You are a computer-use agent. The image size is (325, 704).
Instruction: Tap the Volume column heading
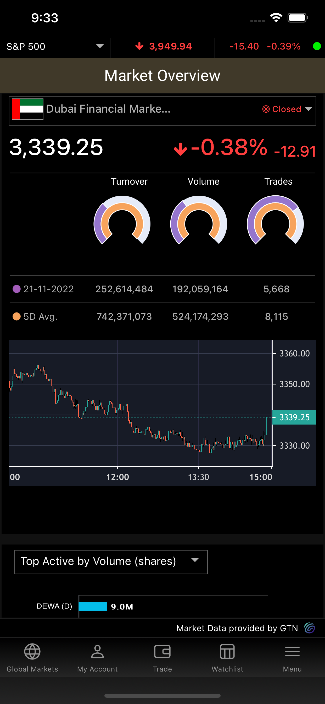pos(204,181)
